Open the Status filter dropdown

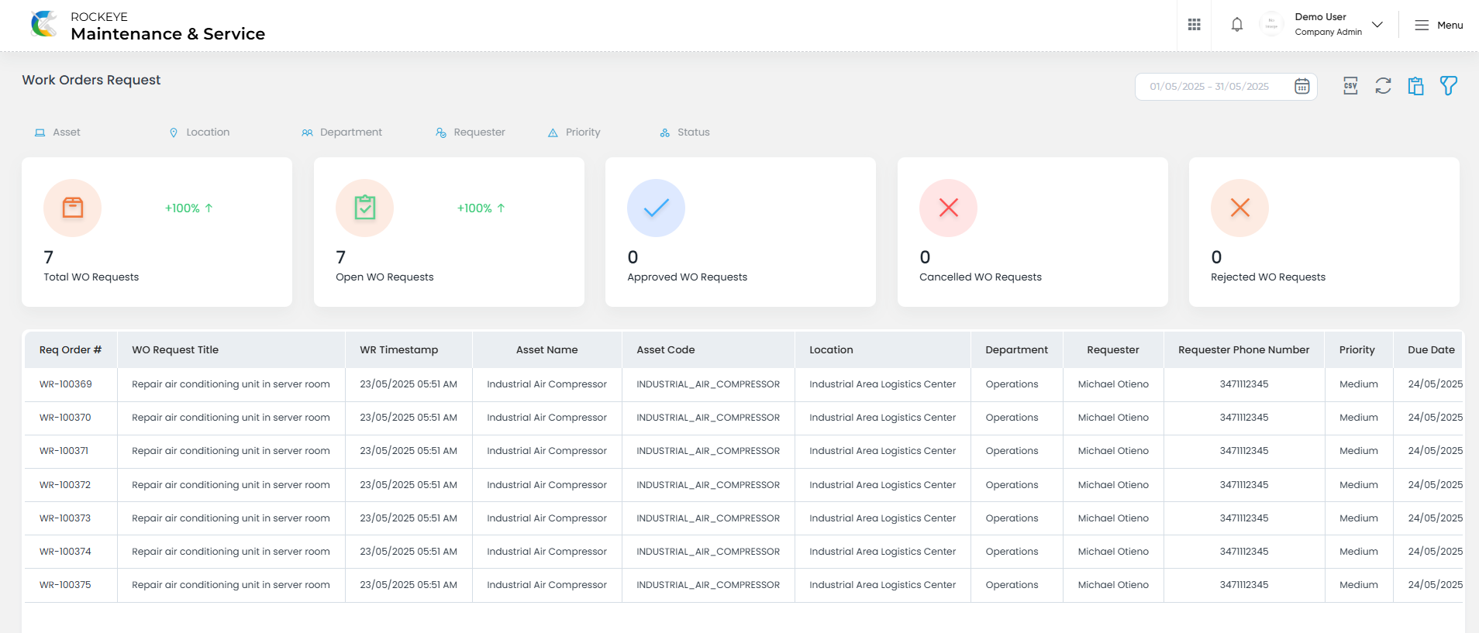tap(684, 132)
